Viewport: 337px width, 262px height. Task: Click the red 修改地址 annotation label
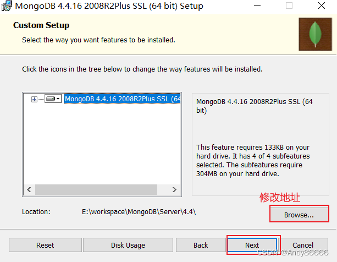pos(280,198)
